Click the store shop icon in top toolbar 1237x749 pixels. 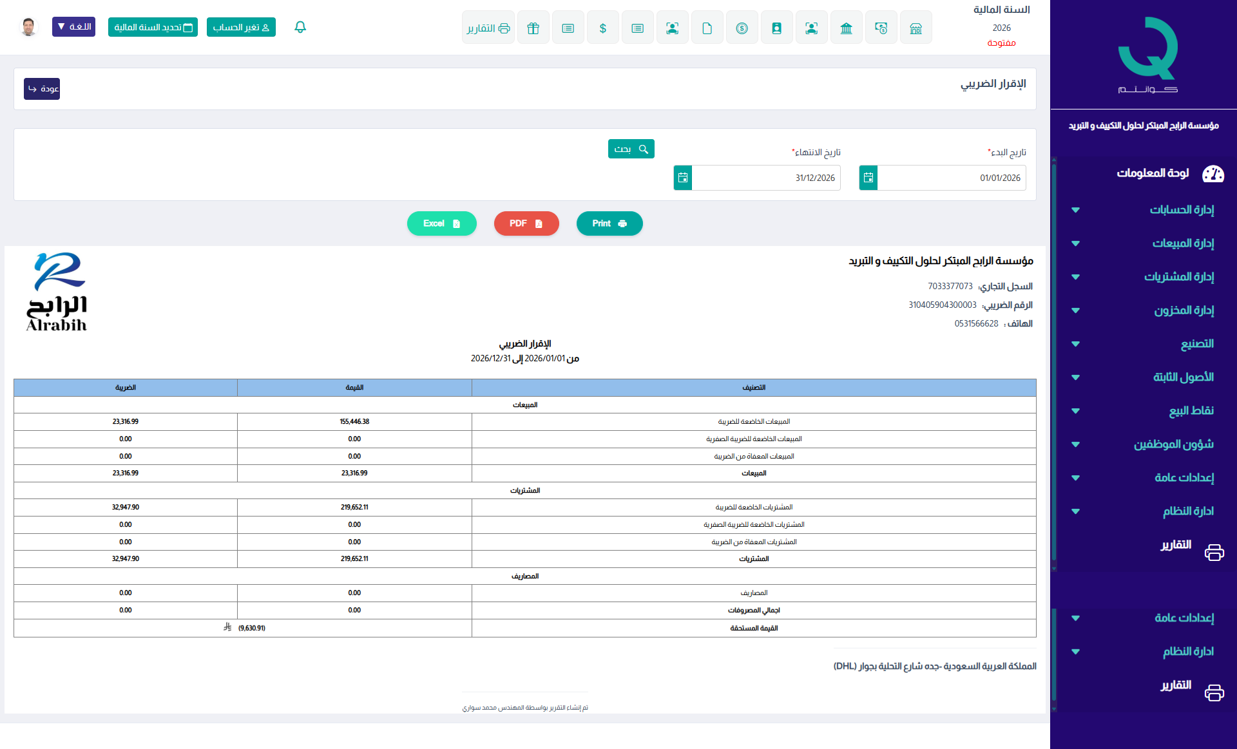point(916,28)
